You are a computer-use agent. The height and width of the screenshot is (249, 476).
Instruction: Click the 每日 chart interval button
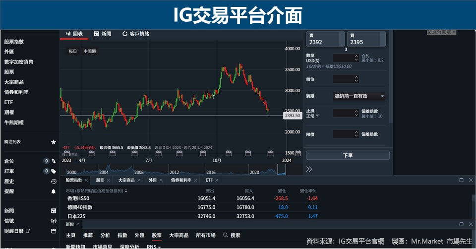point(73,51)
